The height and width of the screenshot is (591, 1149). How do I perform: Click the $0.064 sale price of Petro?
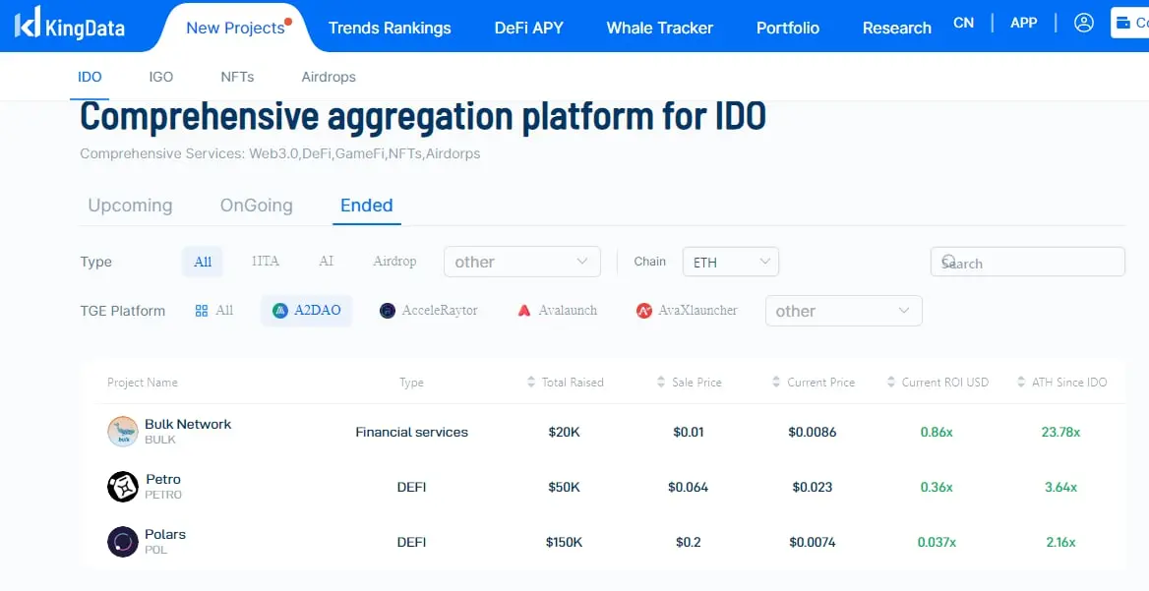pyautogui.click(x=688, y=487)
